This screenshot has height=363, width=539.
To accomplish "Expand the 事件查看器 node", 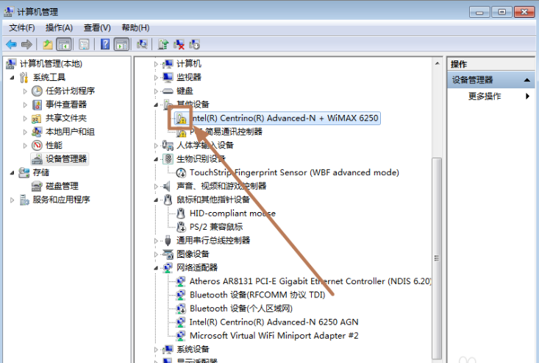I will (x=25, y=105).
